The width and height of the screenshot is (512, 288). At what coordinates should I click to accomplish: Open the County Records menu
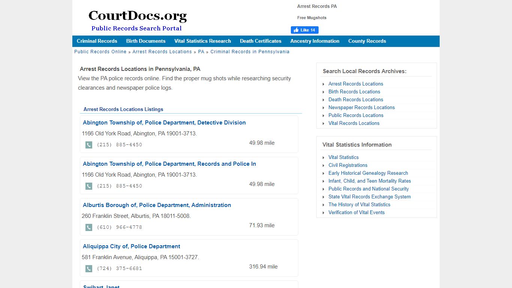[367, 41]
